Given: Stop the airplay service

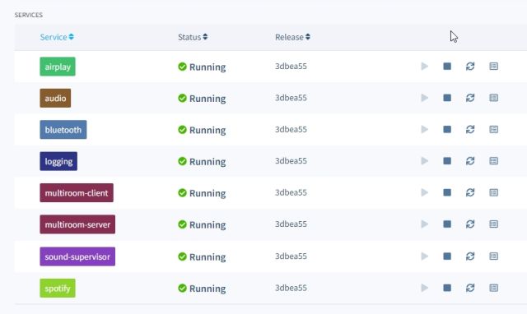Looking at the screenshot, I should click(x=447, y=67).
